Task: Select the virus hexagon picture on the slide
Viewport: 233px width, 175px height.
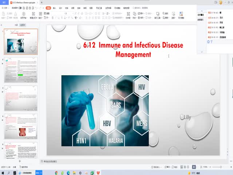Action: [x=105, y=111]
